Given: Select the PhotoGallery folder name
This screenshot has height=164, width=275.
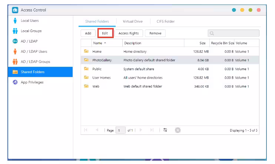Looking at the screenshot, I should click(x=102, y=60).
